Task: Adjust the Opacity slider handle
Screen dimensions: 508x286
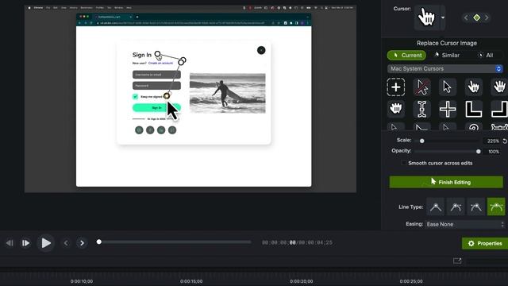Action: [479, 152]
